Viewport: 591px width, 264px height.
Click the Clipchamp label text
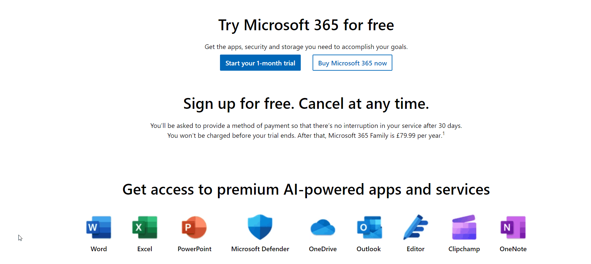click(x=464, y=249)
